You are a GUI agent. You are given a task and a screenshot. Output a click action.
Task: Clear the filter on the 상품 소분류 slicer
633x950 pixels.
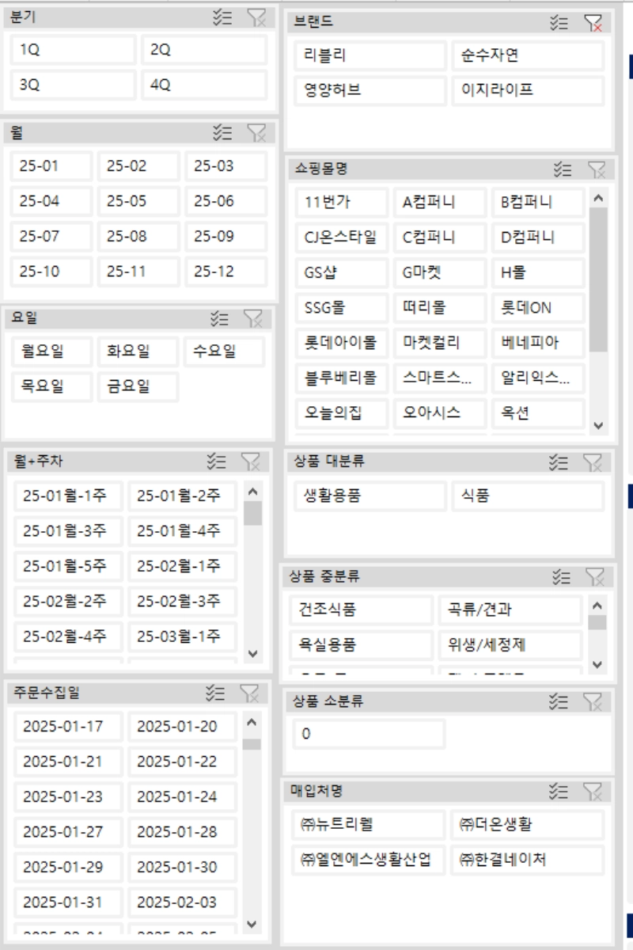pyautogui.click(x=593, y=701)
